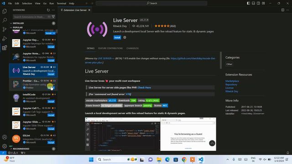Go back with the navigation arrow
Screen dimensions: 292x164
[87, 3]
